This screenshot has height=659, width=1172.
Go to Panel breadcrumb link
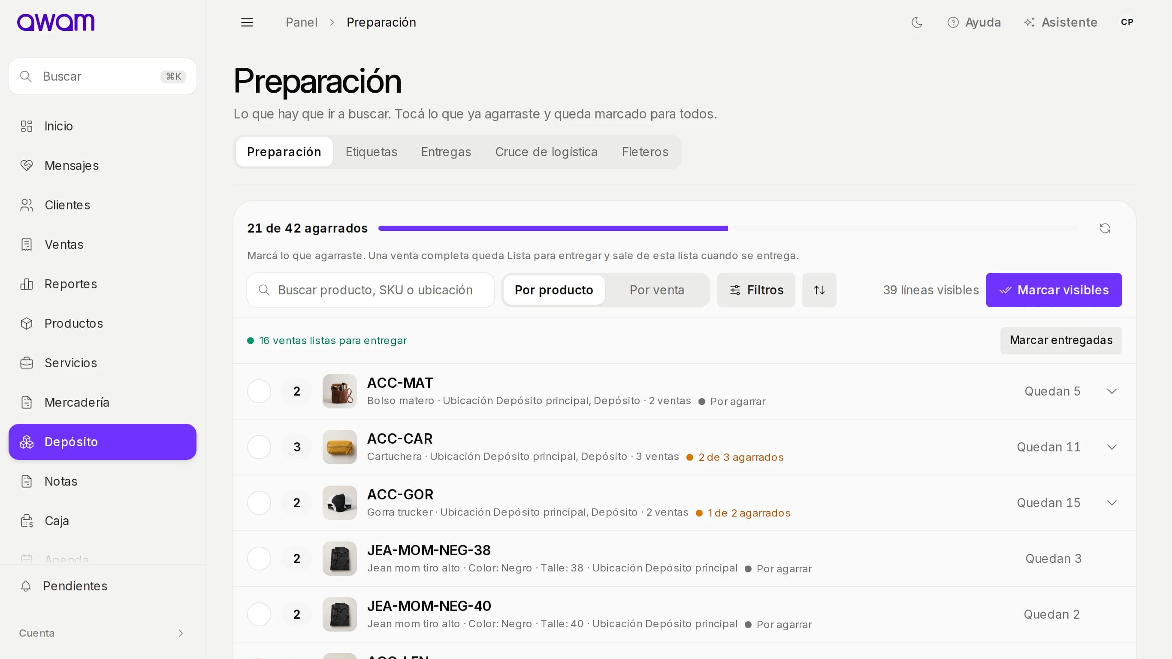point(301,22)
